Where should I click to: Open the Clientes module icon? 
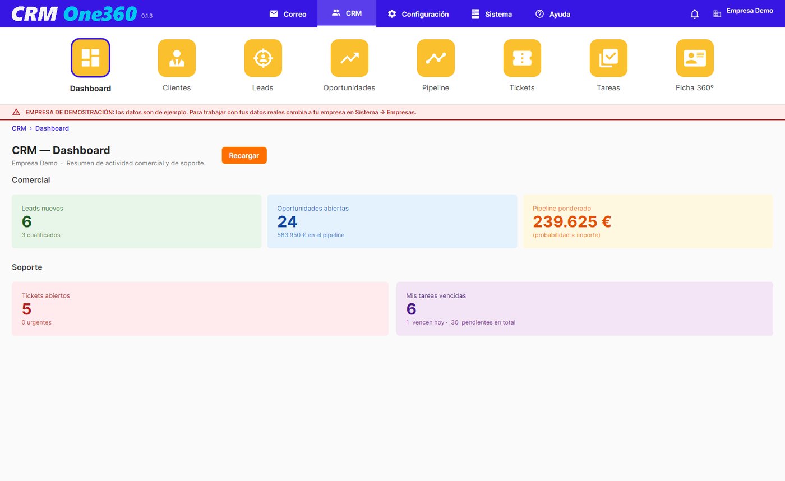click(177, 58)
